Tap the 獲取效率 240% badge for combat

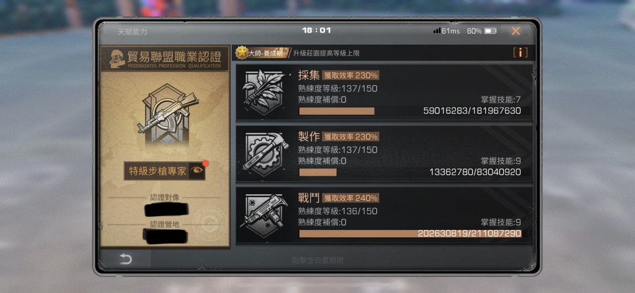click(351, 198)
